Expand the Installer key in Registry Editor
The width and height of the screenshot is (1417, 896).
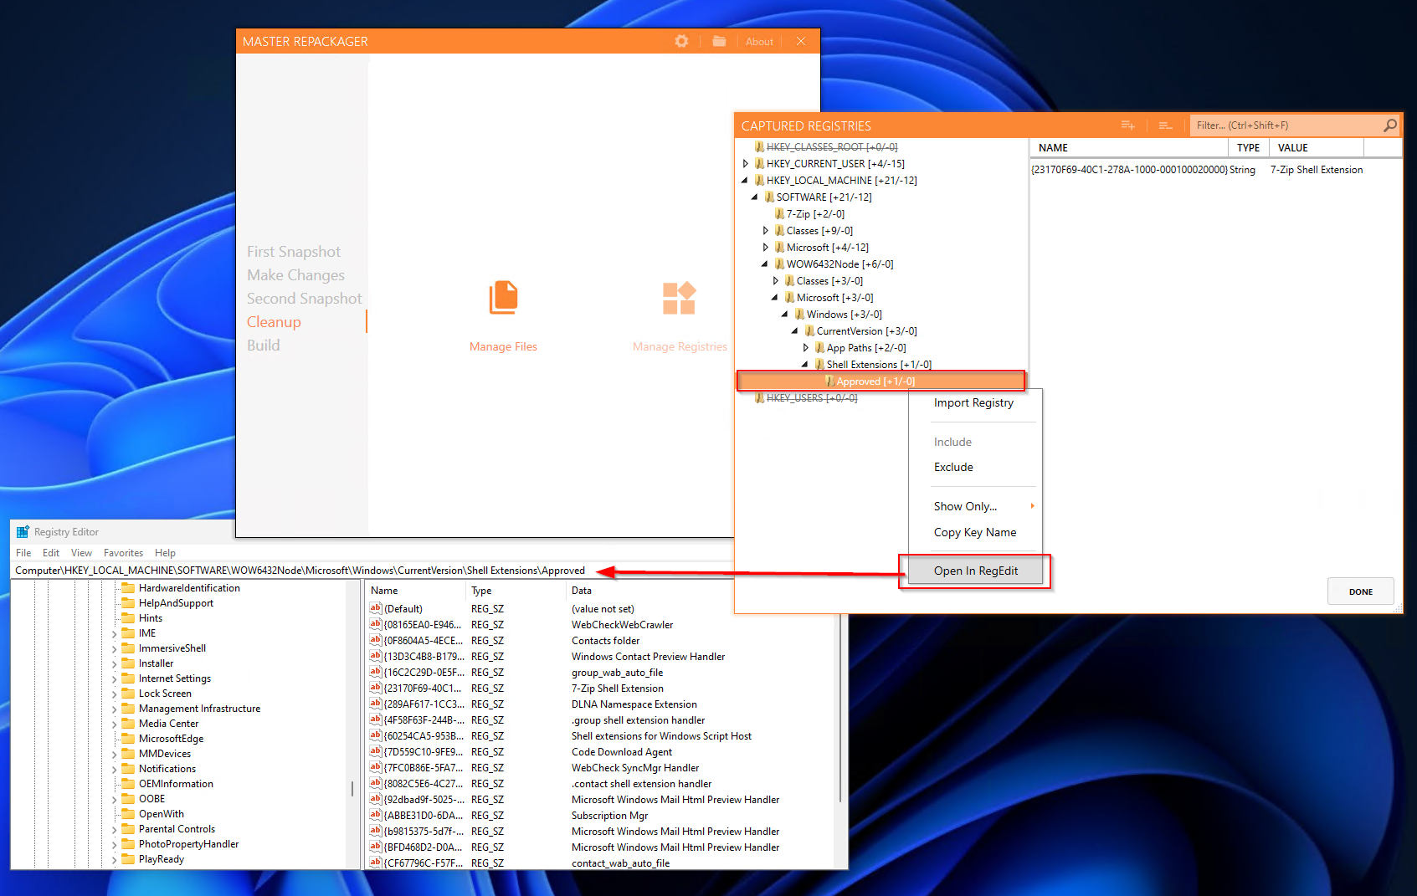115,664
